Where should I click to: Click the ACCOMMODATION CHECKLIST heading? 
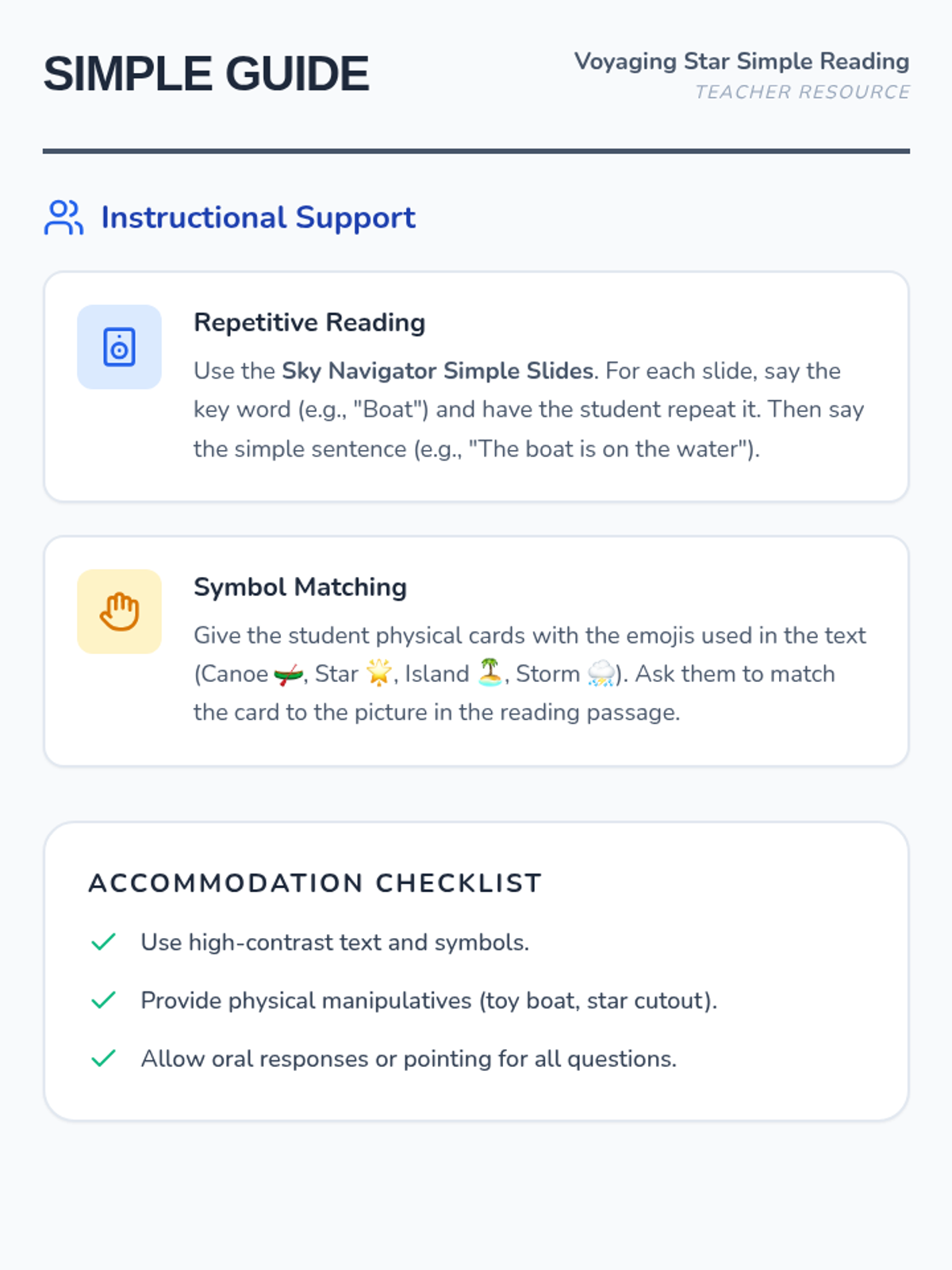click(x=315, y=883)
